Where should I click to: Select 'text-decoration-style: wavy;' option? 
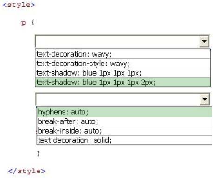click(123, 64)
